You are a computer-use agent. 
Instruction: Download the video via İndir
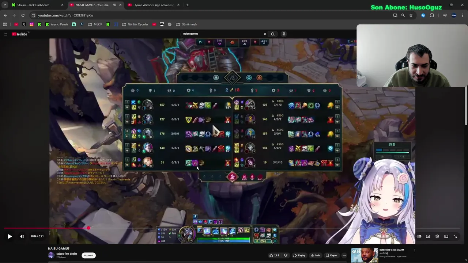click(316, 255)
